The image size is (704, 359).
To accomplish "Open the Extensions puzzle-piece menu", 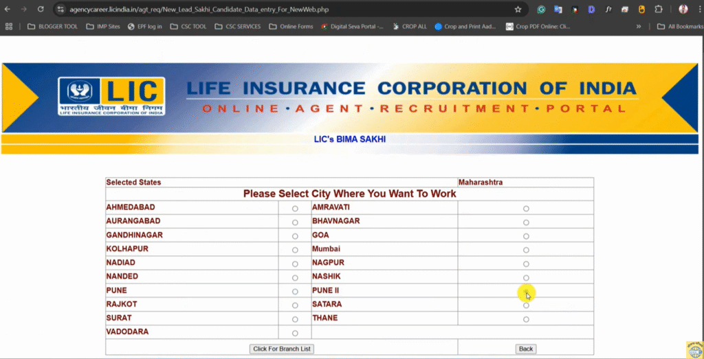I will pyautogui.click(x=659, y=10).
